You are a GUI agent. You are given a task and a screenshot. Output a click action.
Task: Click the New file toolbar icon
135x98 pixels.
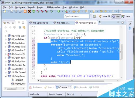5,11
